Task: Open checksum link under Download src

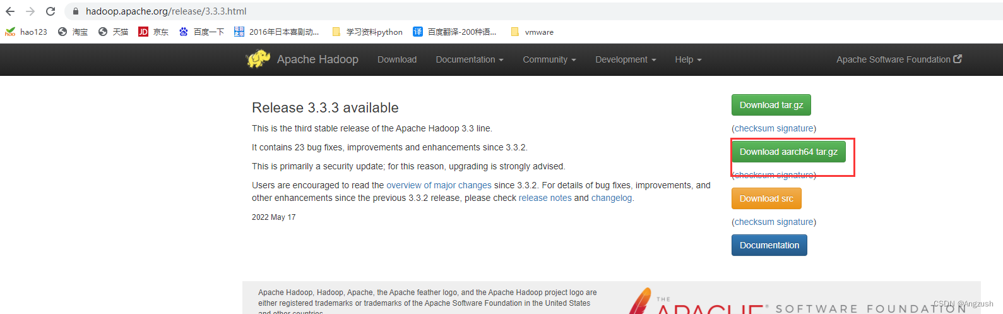Action: 754,222
